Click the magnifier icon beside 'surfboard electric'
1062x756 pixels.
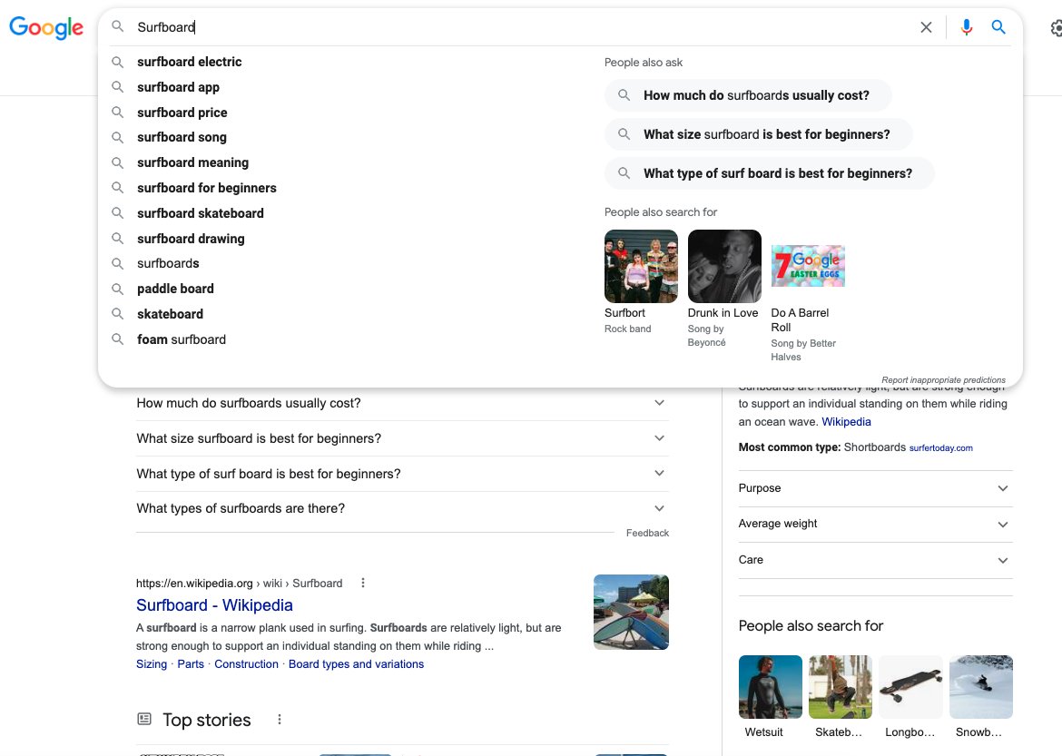118,62
